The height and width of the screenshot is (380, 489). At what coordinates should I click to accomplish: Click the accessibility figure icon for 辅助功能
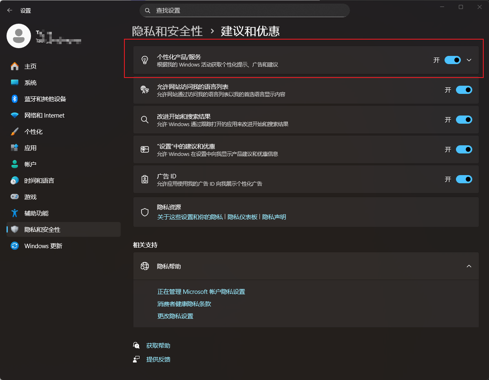click(15, 213)
